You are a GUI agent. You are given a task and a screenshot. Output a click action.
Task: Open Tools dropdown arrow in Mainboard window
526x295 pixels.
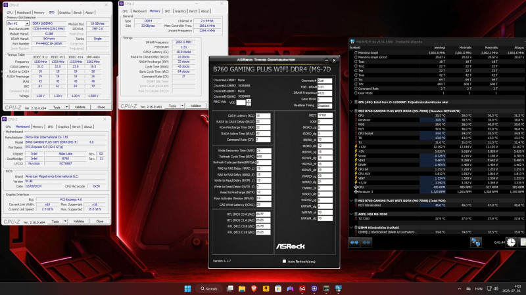coord(65,222)
